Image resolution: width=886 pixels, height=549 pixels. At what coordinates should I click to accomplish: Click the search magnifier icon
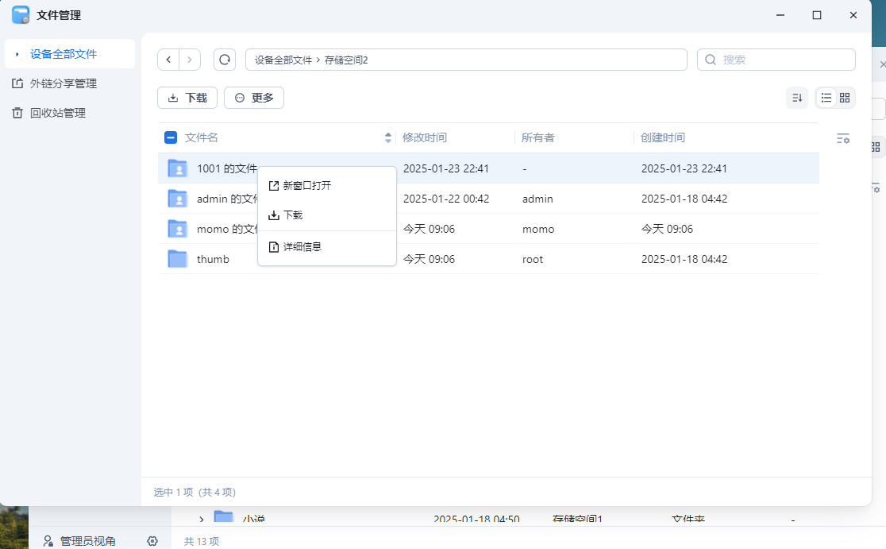711,60
